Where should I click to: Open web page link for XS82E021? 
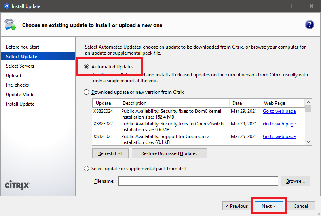(x=279, y=136)
